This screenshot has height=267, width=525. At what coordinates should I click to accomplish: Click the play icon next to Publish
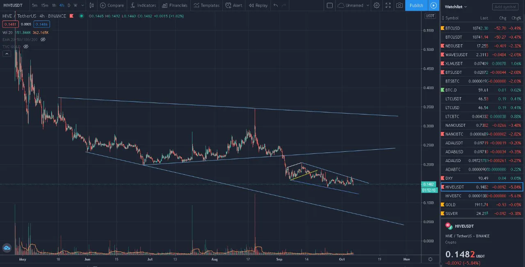click(x=434, y=5)
